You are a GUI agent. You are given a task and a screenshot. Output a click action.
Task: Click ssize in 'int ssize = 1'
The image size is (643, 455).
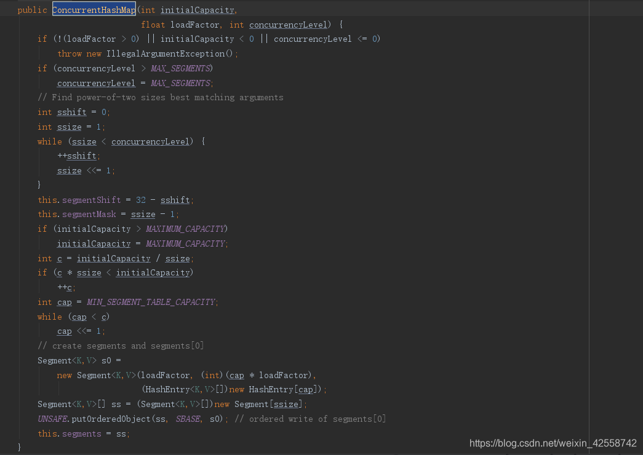tap(70, 127)
